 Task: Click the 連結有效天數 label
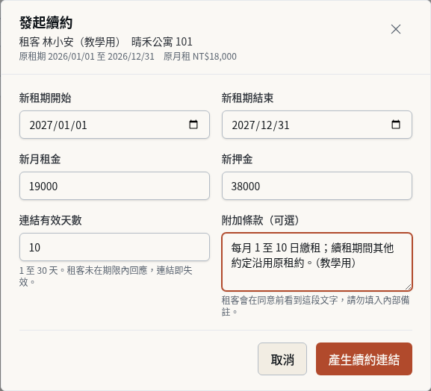coord(50,220)
